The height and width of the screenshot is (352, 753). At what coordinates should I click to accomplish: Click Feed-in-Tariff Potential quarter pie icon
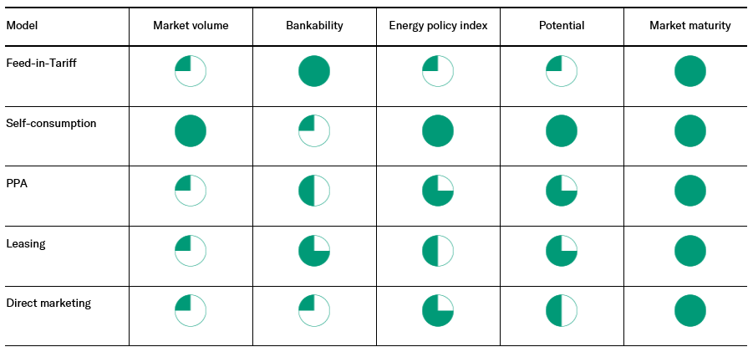tap(562, 71)
